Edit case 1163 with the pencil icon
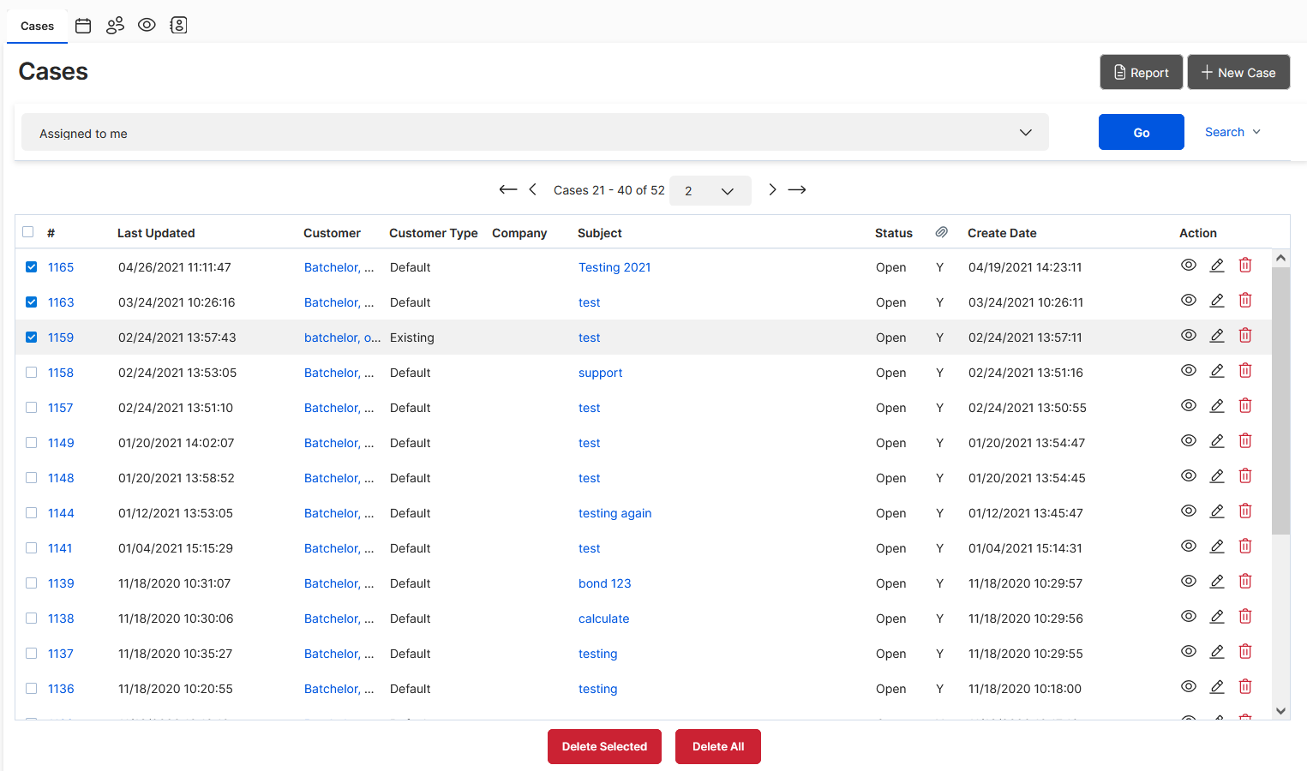 click(1217, 301)
